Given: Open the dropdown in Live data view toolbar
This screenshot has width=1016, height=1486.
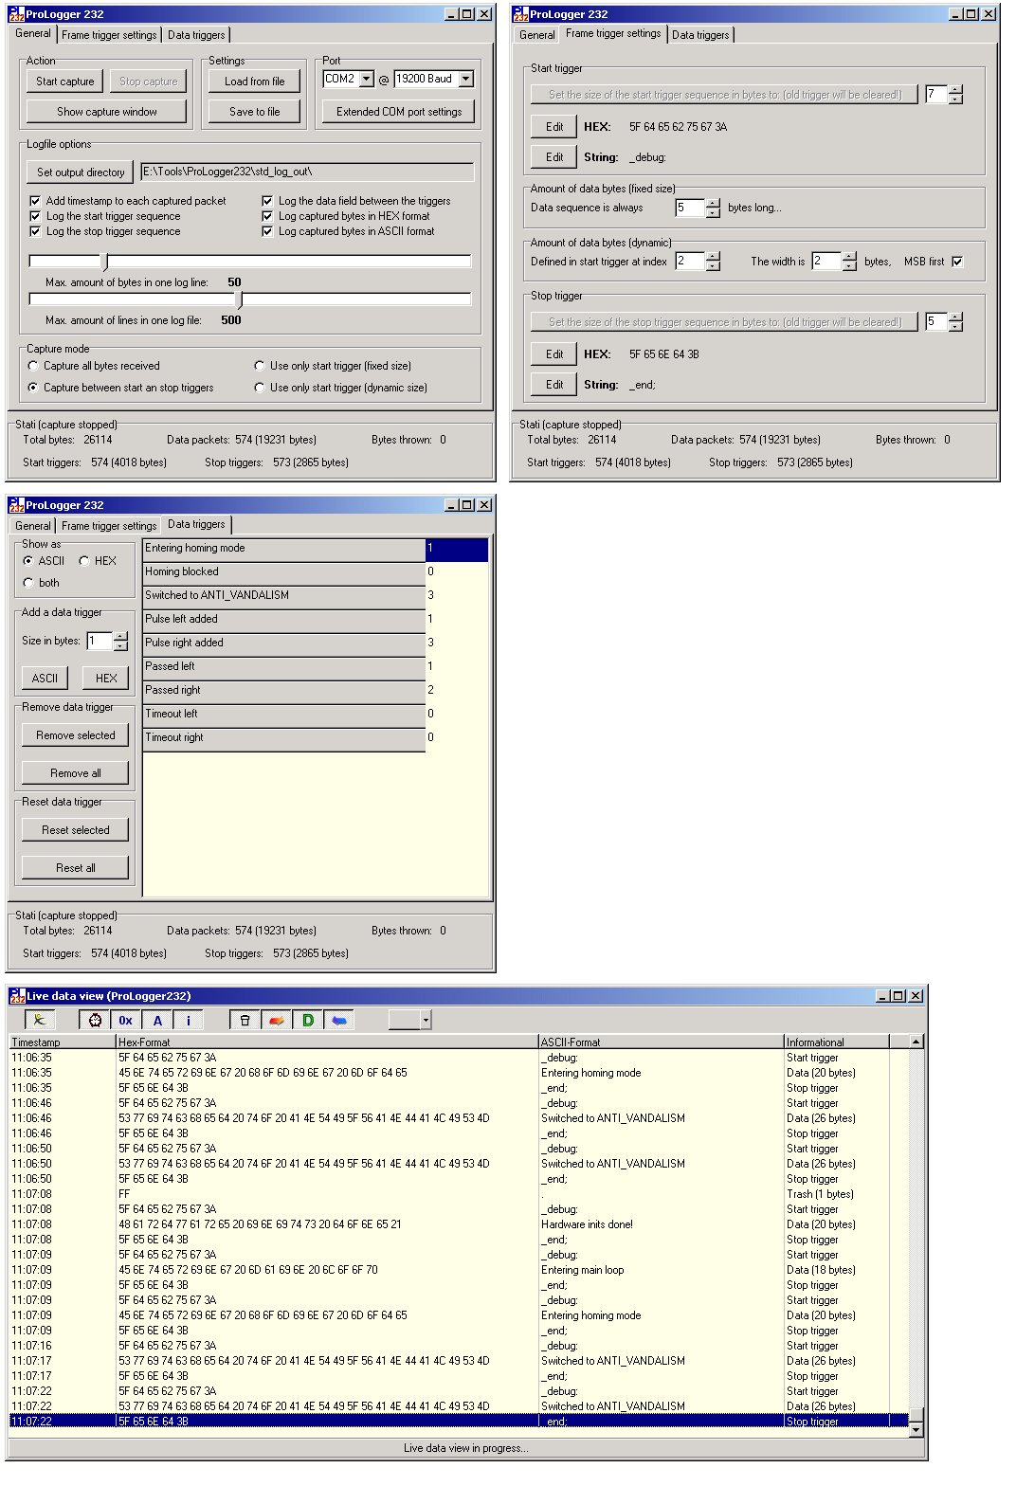Looking at the screenshot, I should tap(426, 1020).
